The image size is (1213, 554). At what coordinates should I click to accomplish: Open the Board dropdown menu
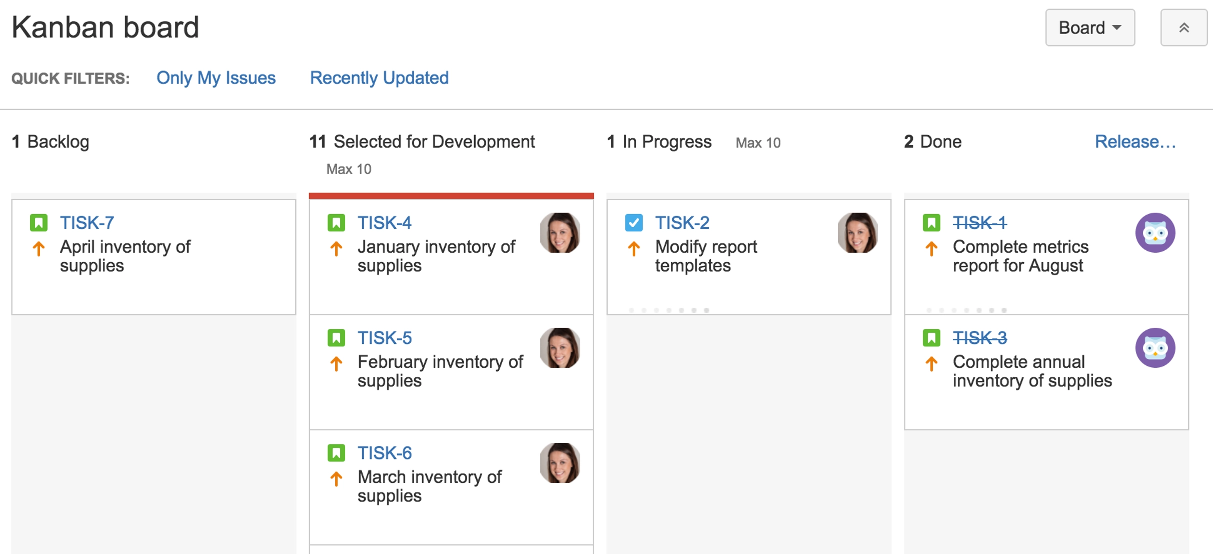coord(1089,28)
